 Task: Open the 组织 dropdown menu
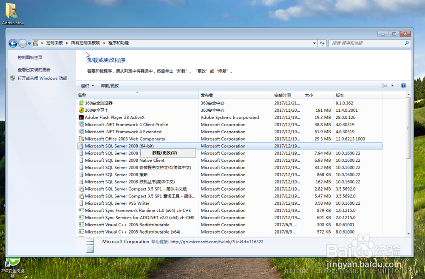pyautogui.click(x=87, y=86)
